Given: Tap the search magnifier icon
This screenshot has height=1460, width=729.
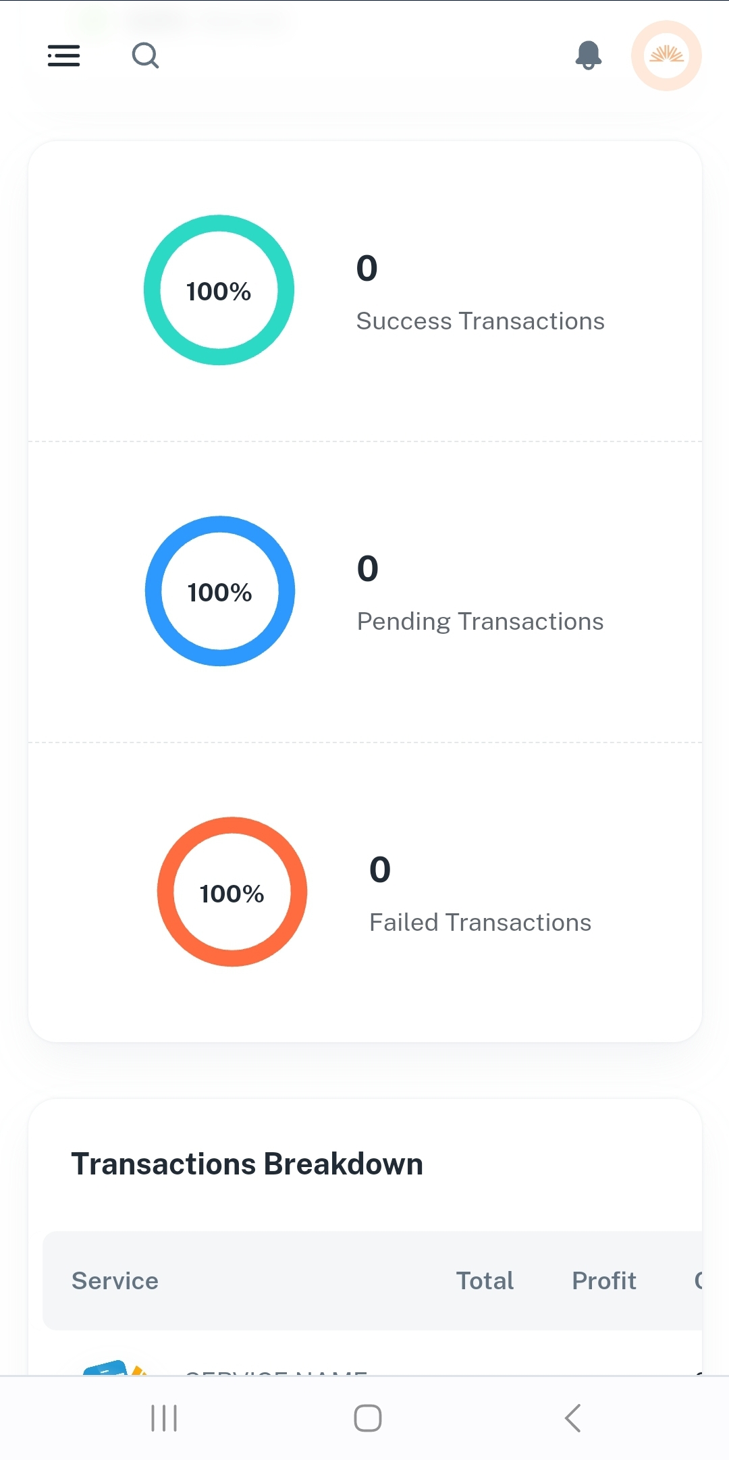Looking at the screenshot, I should (145, 55).
